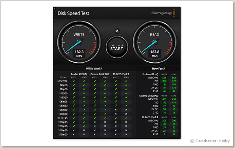Click ProRes write checkmark in 2160p30 row
Image resolution: width=236 pixels, height=149 pixels.
[x=74, y=126]
